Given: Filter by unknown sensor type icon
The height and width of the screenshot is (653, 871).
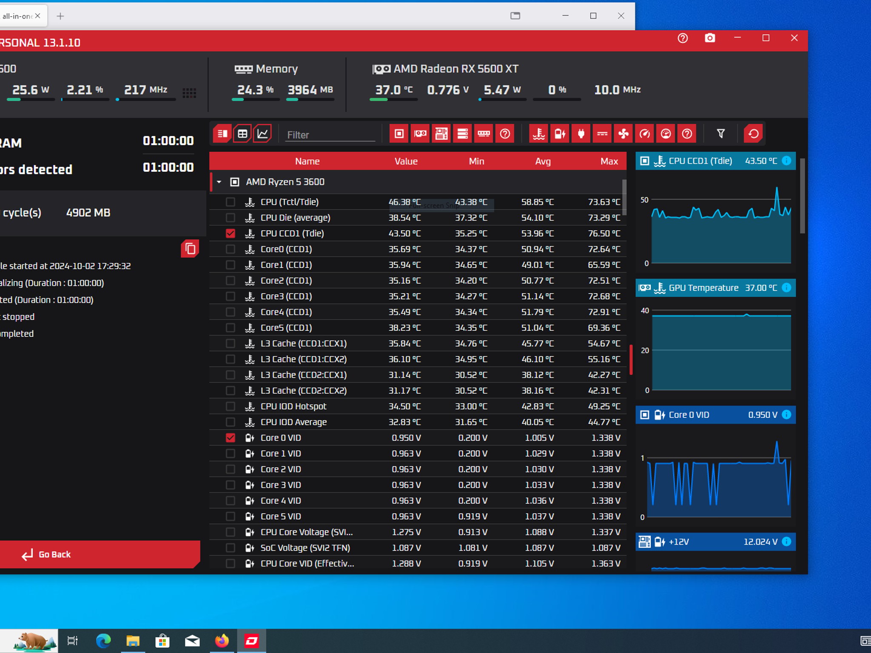Looking at the screenshot, I should point(687,134).
